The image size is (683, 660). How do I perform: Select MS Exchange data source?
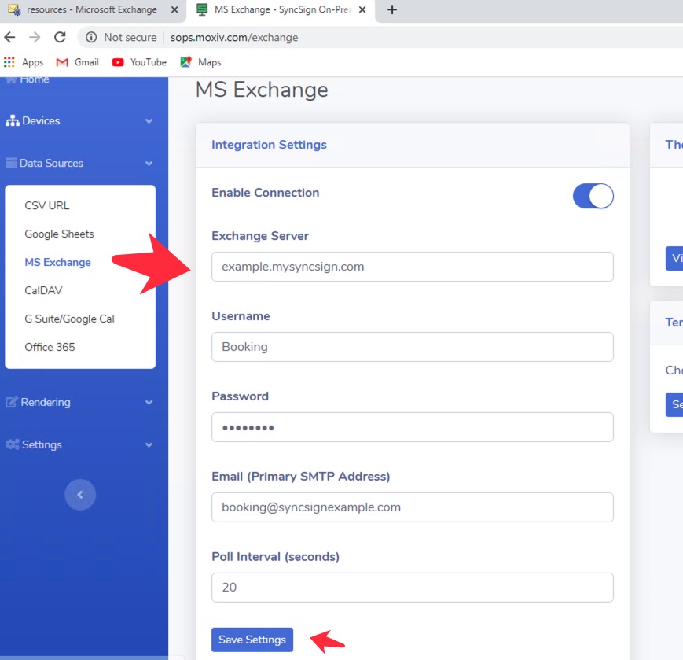[58, 263]
